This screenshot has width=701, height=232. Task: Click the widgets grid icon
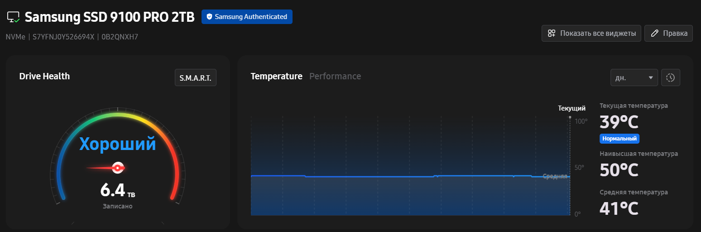coord(551,33)
